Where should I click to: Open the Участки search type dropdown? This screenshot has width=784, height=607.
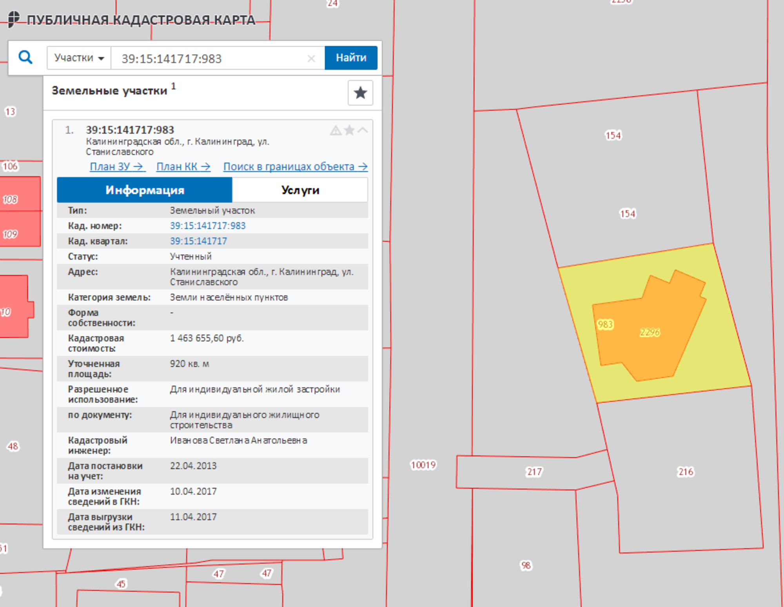coord(79,58)
